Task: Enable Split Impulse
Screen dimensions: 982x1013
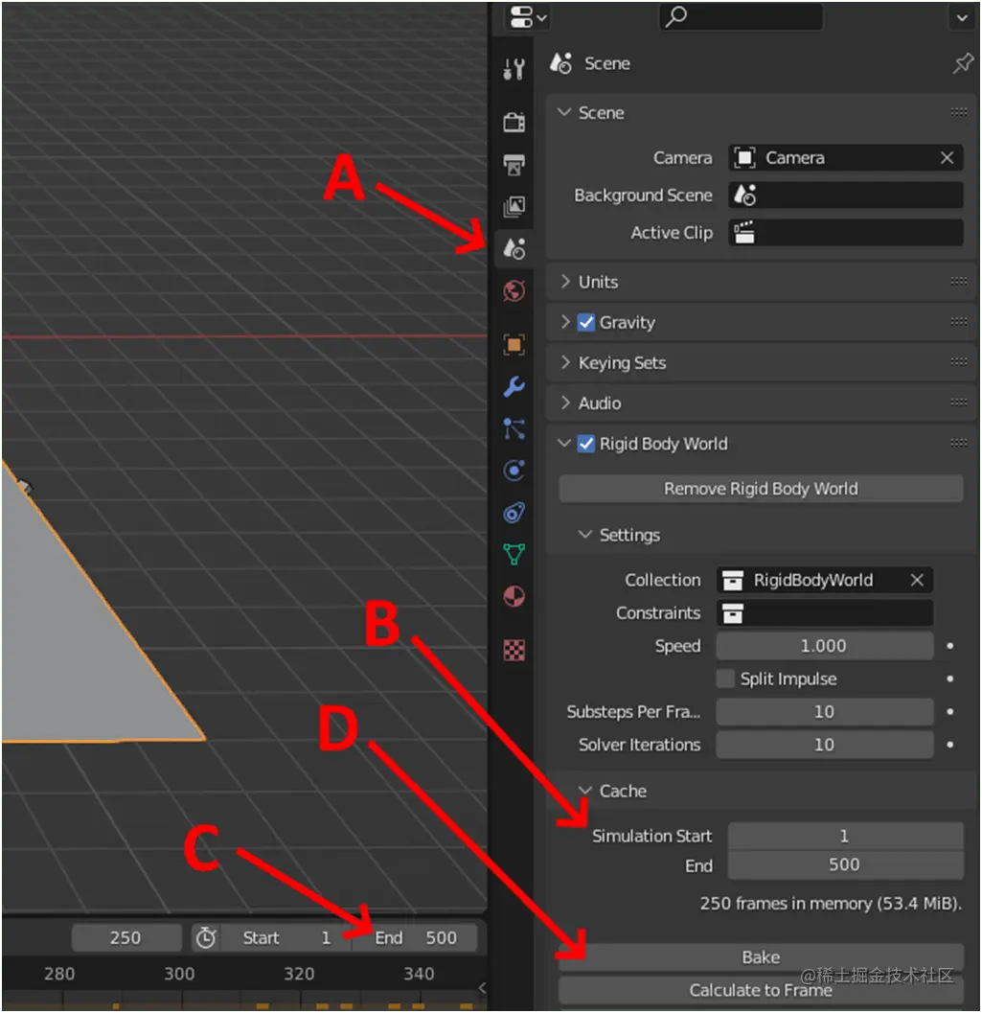Action: [x=725, y=679]
